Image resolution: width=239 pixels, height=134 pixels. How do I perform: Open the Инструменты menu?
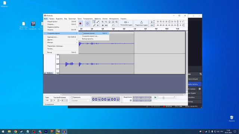coord(114,19)
